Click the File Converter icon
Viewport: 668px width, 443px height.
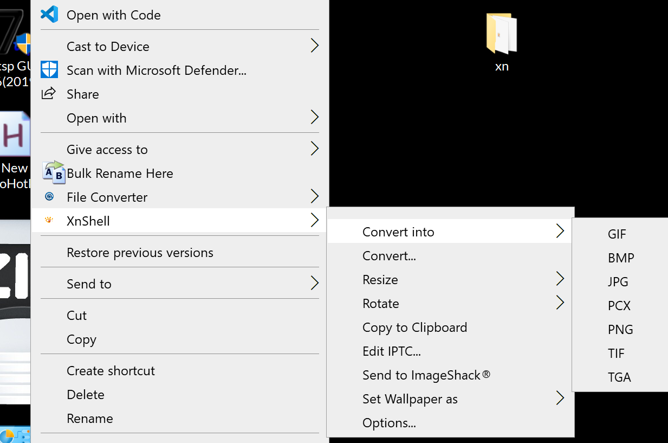[x=49, y=197]
